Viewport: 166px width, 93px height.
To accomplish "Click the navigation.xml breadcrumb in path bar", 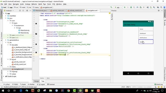I will 46,7.
